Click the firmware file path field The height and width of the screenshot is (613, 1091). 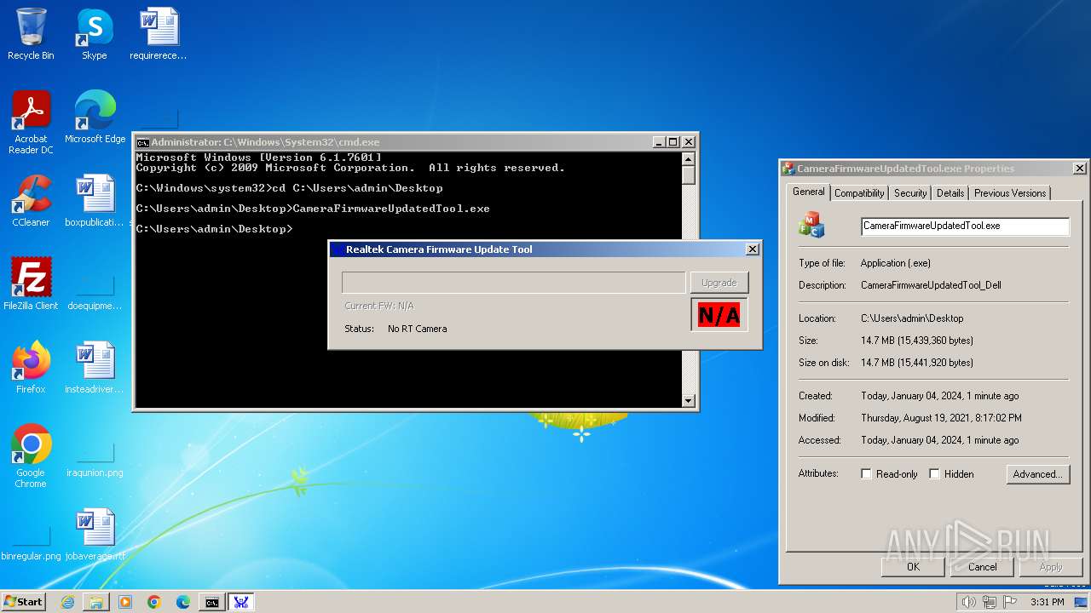point(513,283)
